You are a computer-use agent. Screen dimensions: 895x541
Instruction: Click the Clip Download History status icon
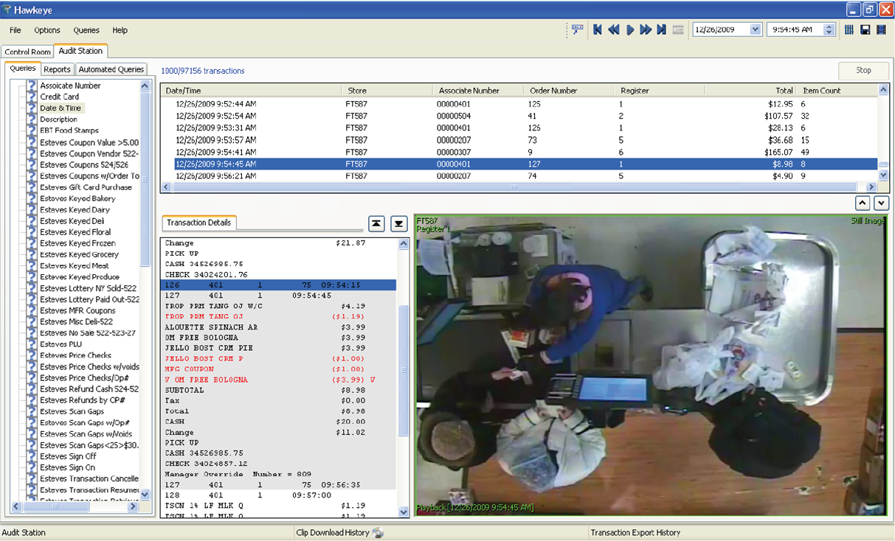(x=378, y=533)
